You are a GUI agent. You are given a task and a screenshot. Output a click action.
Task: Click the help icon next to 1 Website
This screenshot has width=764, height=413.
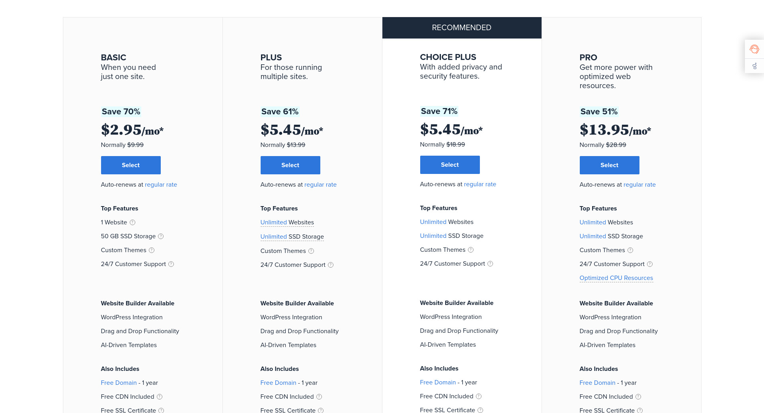(x=133, y=222)
